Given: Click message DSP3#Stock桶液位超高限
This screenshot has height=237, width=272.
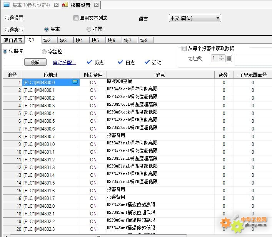Looking at the screenshot, I should (132, 89).
